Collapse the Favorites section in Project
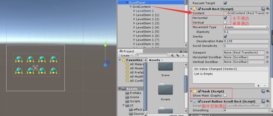Screen dimensions: 273x116 point(120,60)
